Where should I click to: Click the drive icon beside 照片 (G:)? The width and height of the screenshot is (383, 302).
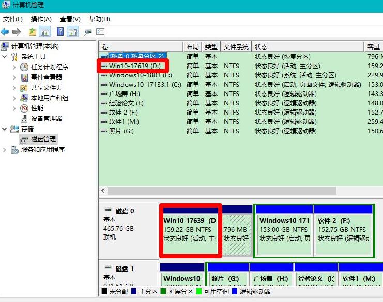click(104, 131)
